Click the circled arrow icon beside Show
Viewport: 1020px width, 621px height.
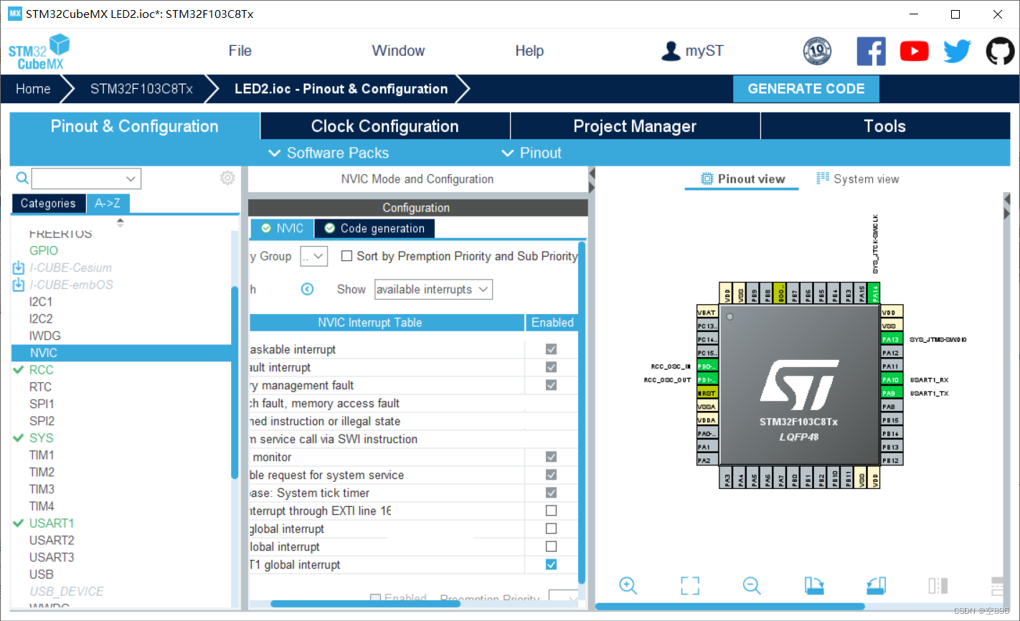pyautogui.click(x=307, y=289)
